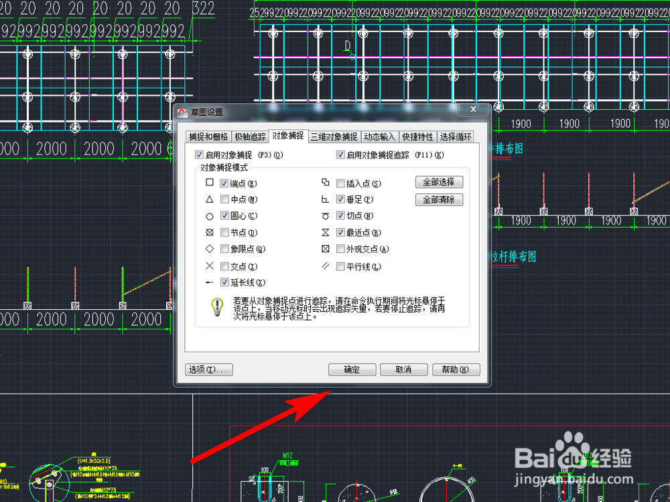
Task: Confirm with the 确定 button
Action: [x=352, y=369]
